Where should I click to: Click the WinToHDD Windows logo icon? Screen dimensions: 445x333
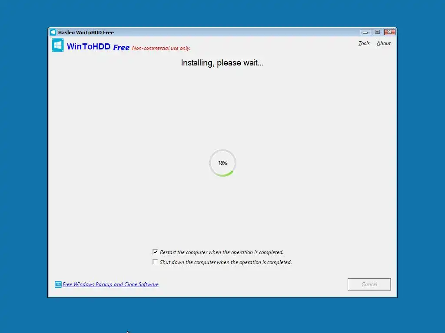[58, 45]
